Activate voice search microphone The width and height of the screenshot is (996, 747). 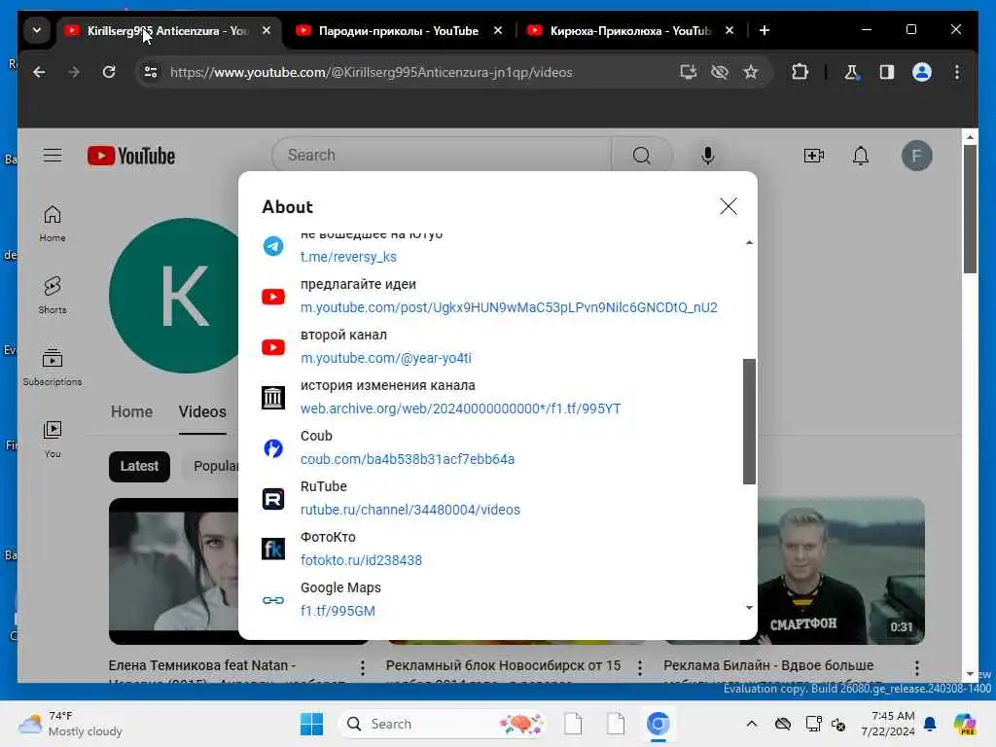click(708, 155)
